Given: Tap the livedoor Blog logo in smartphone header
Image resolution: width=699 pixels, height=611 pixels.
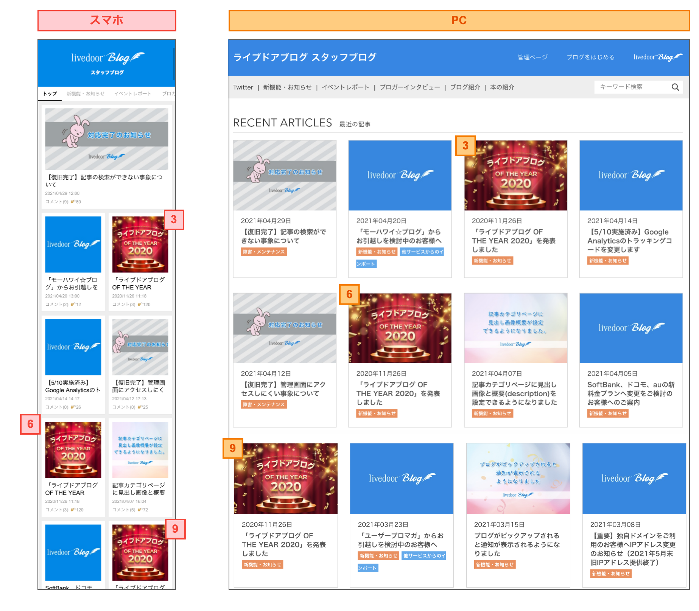Looking at the screenshot, I should (x=107, y=58).
